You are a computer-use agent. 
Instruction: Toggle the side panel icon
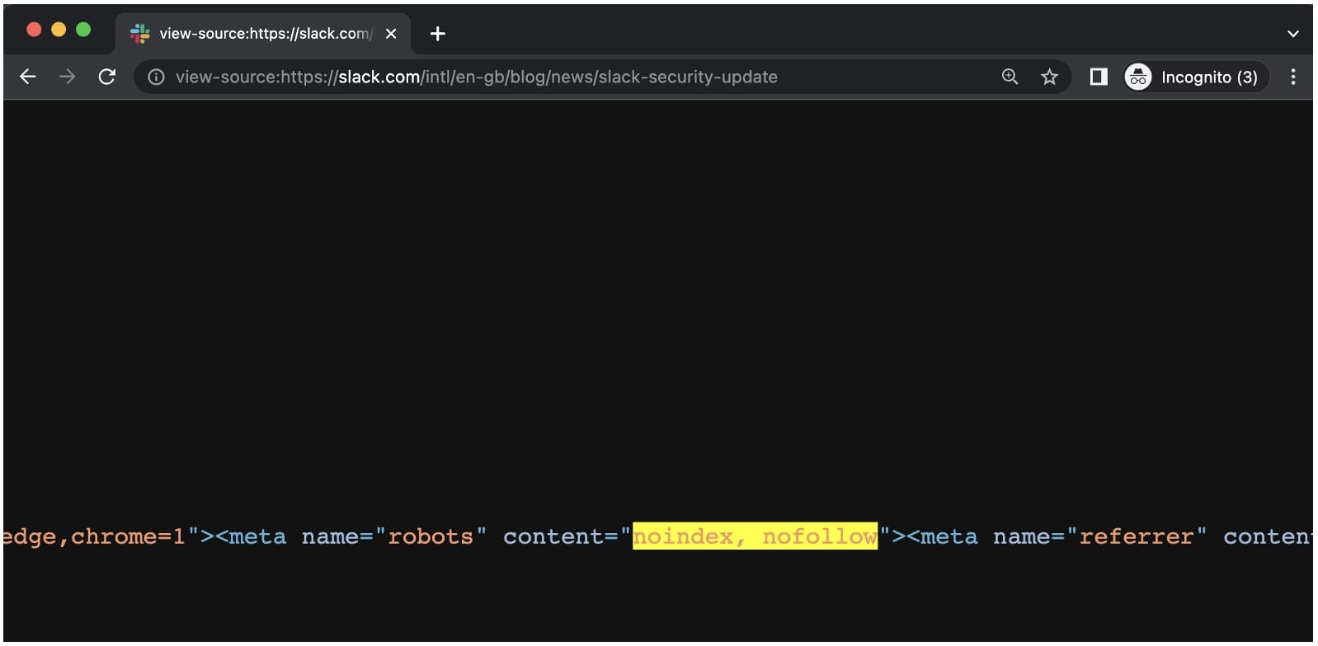pos(1099,77)
